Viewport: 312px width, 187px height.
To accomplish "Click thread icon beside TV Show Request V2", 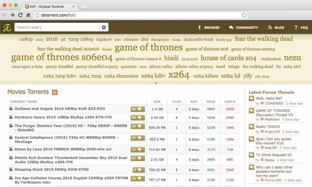I will (251, 155).
